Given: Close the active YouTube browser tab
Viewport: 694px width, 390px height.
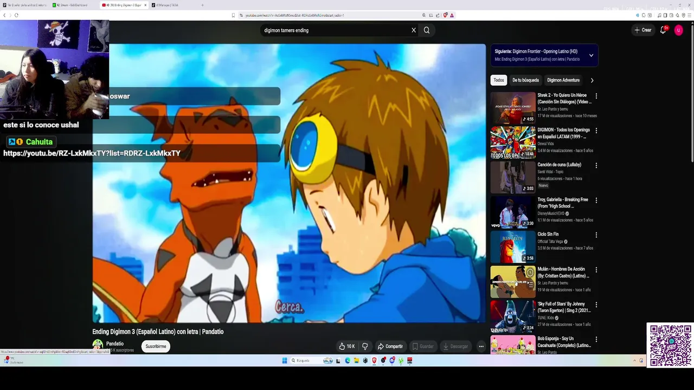Looking at the screenshot, I should point(145,5).
